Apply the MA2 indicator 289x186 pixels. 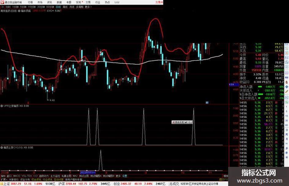[x=75, y=176]
